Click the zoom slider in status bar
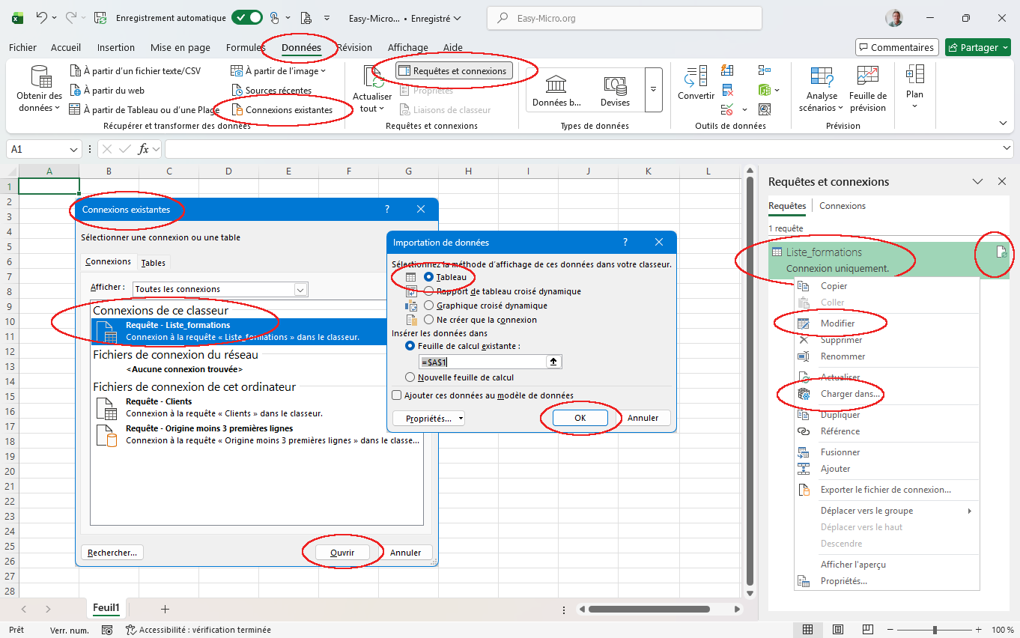1020x638 pixels. tap(934, 630)
